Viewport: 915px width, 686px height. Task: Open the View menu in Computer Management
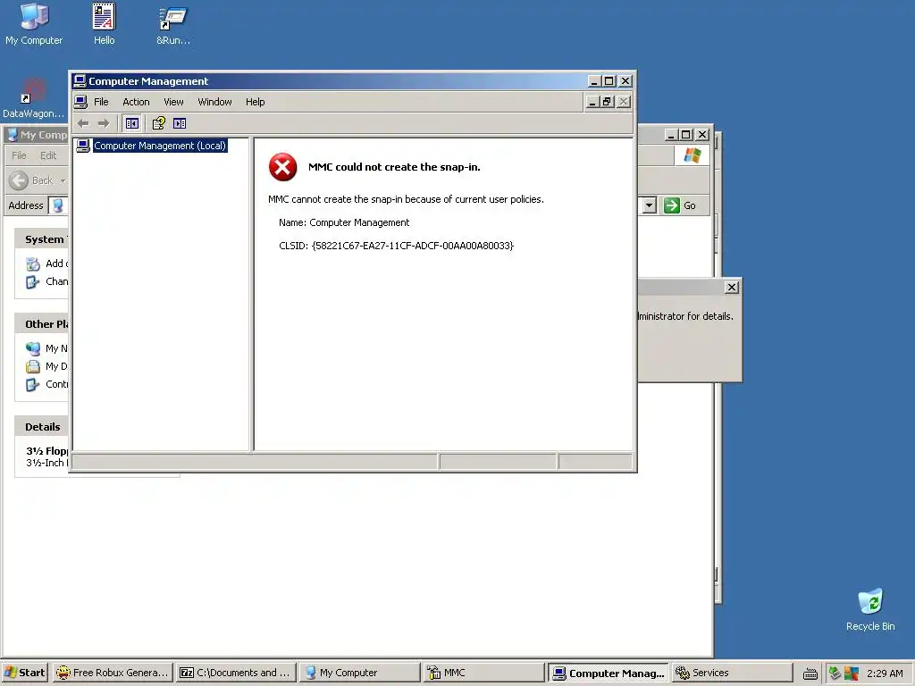tap(173, 102)
